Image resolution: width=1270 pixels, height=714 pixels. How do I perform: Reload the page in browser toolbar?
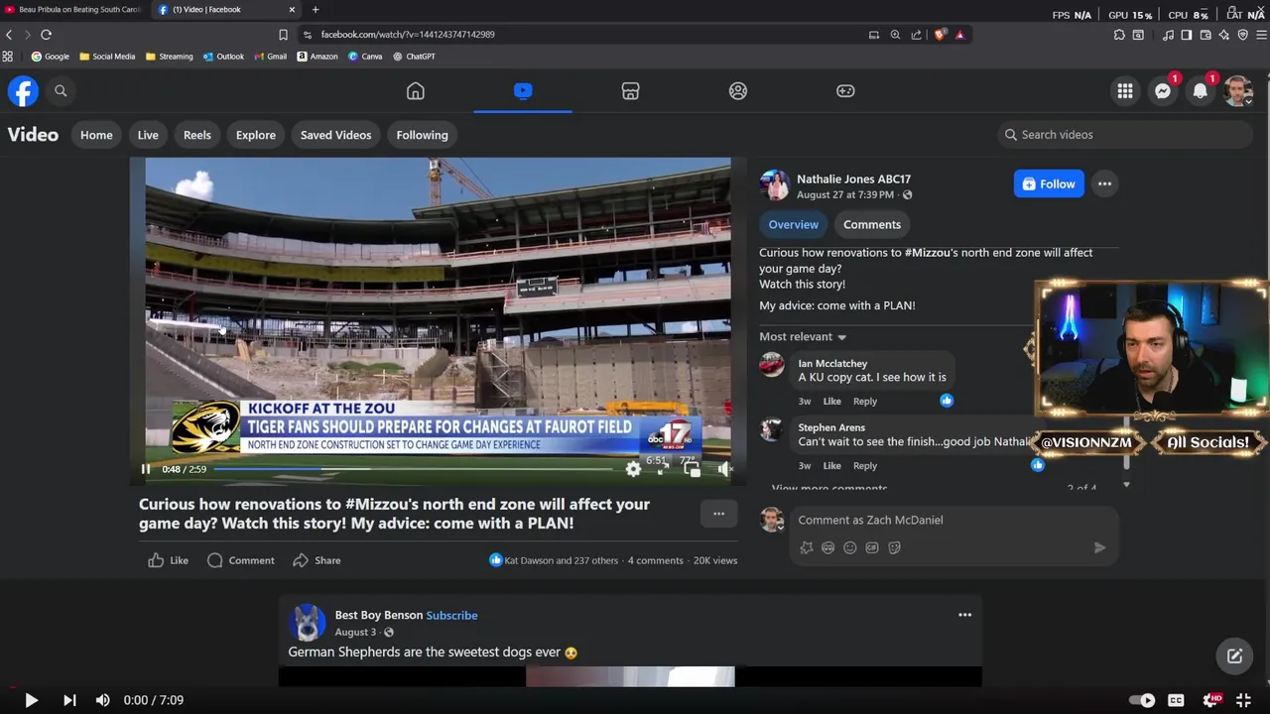point(46,35)
